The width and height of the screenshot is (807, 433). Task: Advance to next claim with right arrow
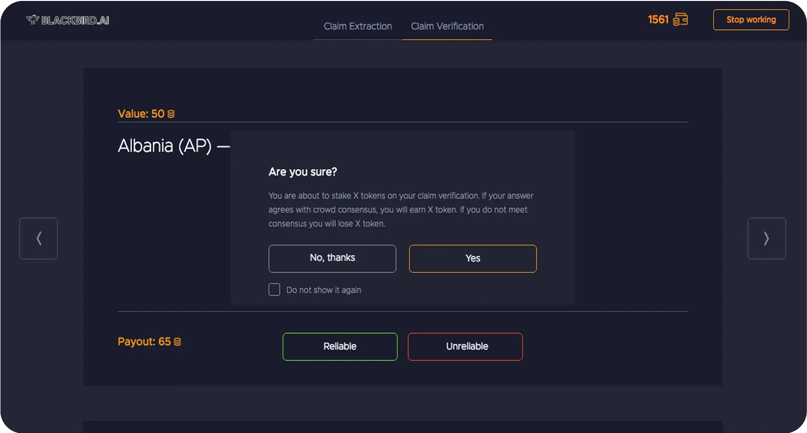click(767, 239)
